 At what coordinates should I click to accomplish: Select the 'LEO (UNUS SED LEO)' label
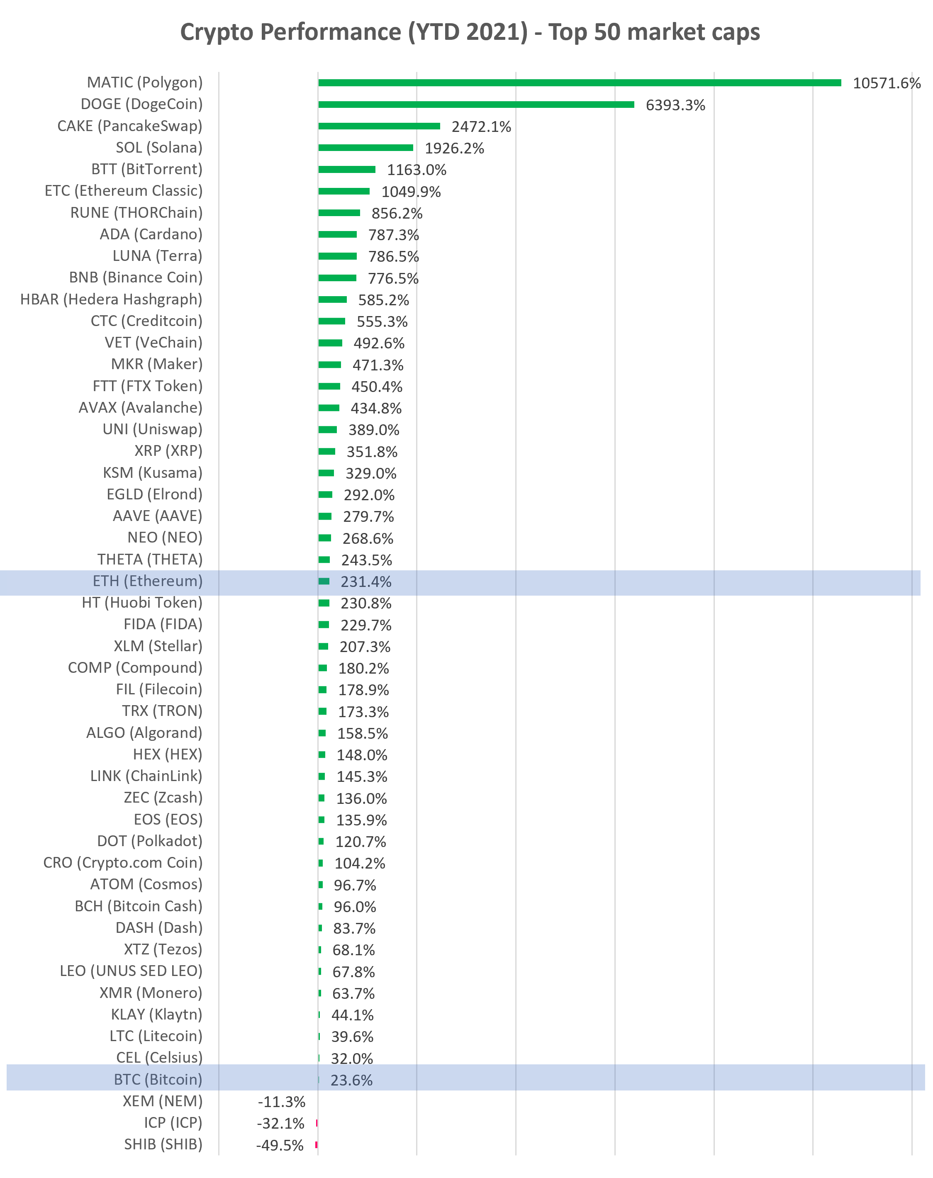coord(131,971)
